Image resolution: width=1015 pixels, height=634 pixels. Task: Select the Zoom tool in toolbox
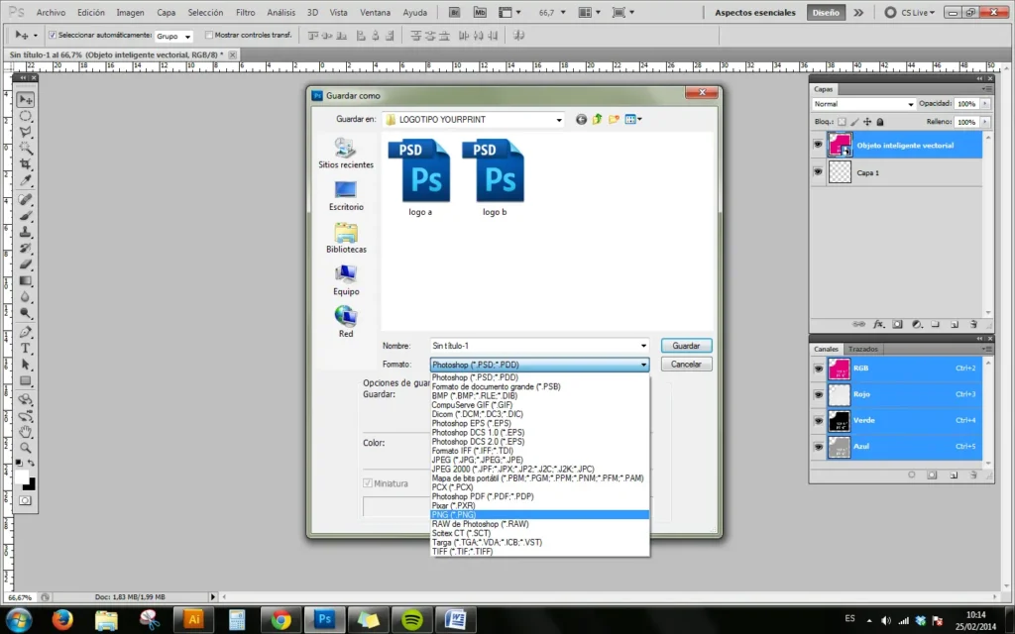(x=26, y=448)
